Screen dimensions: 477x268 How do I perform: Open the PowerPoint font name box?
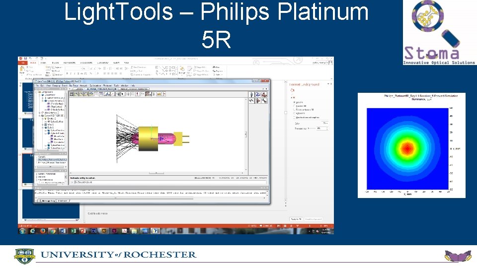74,68
